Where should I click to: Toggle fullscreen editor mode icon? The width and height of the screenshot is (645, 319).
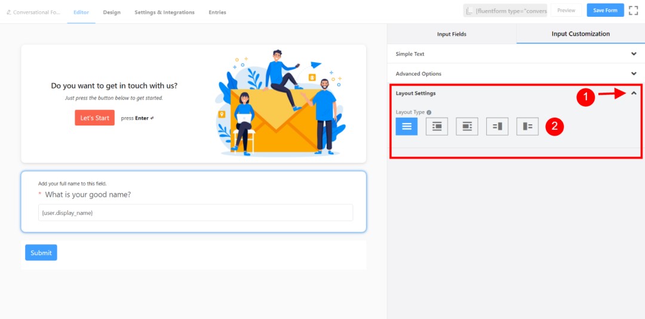633,10
